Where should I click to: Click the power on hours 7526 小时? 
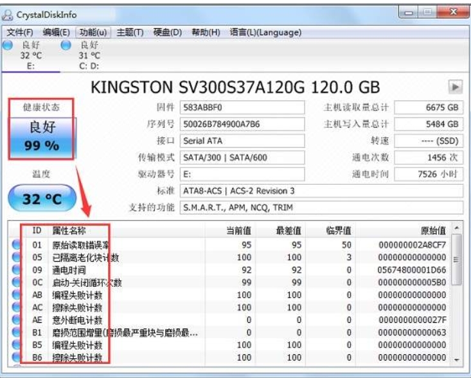(429, 174)
